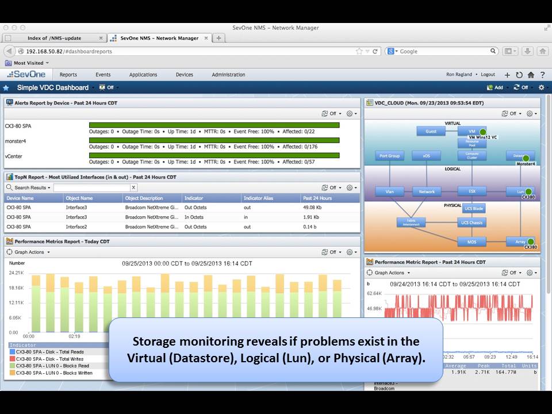Sort by Past 24 Hours column header
Viewport: 552px width, 414px height.
click(330, 198)
